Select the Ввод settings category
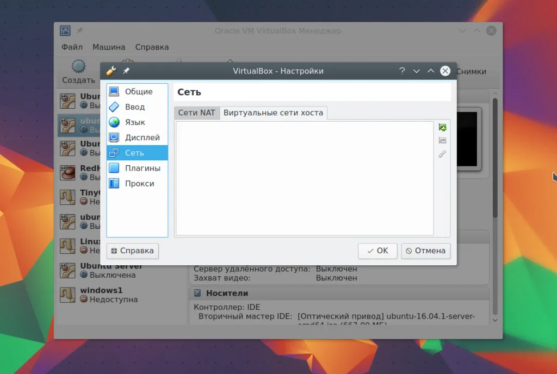This screenshot has height=374, width=557. coord(137,107)
